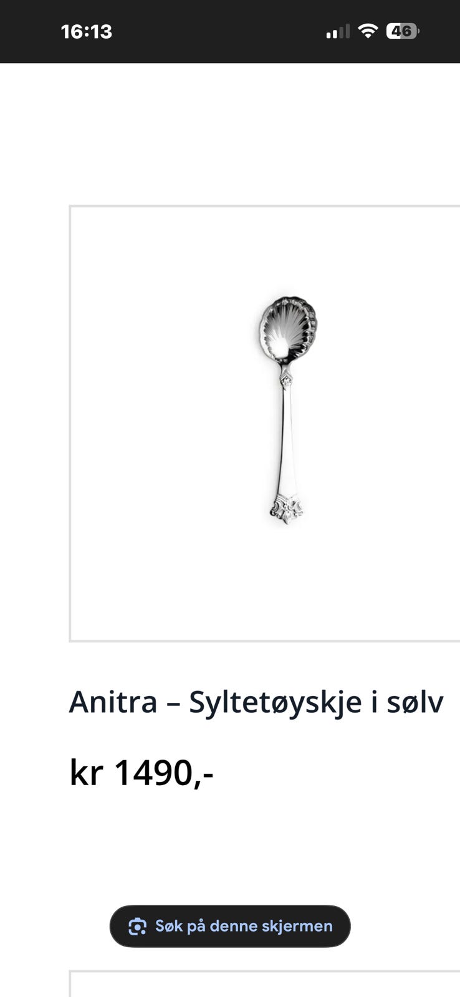The image size is (460, 997).
Task: Open the Anitra – Syltetøyskje i sølv title
Action: pos(256,702)
